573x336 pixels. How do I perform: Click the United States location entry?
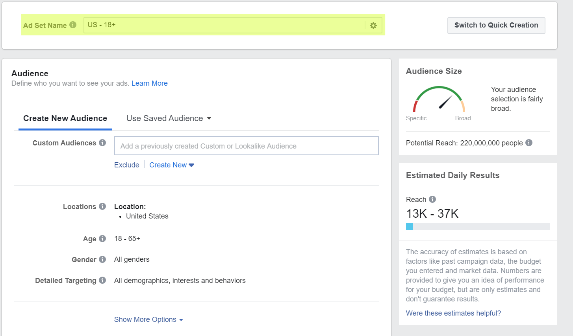point(147,216)
